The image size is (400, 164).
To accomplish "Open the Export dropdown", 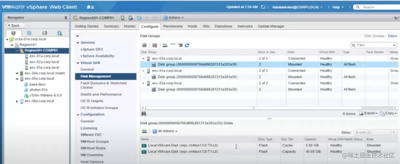I will [x=368, y=113].
